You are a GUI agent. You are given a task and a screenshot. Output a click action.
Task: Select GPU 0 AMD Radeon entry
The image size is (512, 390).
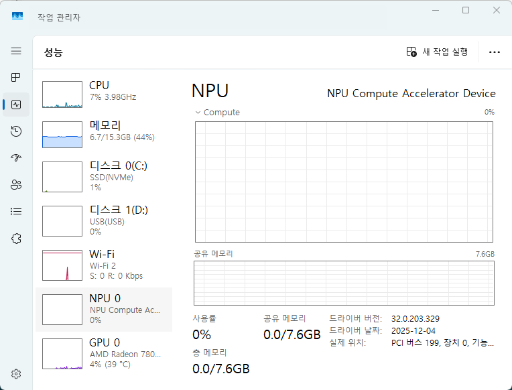pyautogui.click(x=104, y=353)
